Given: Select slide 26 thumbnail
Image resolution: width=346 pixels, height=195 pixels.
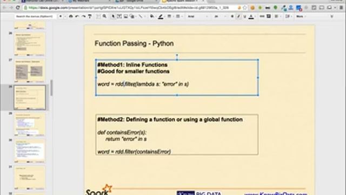Looking at the screenshot, I should point(30,44).
